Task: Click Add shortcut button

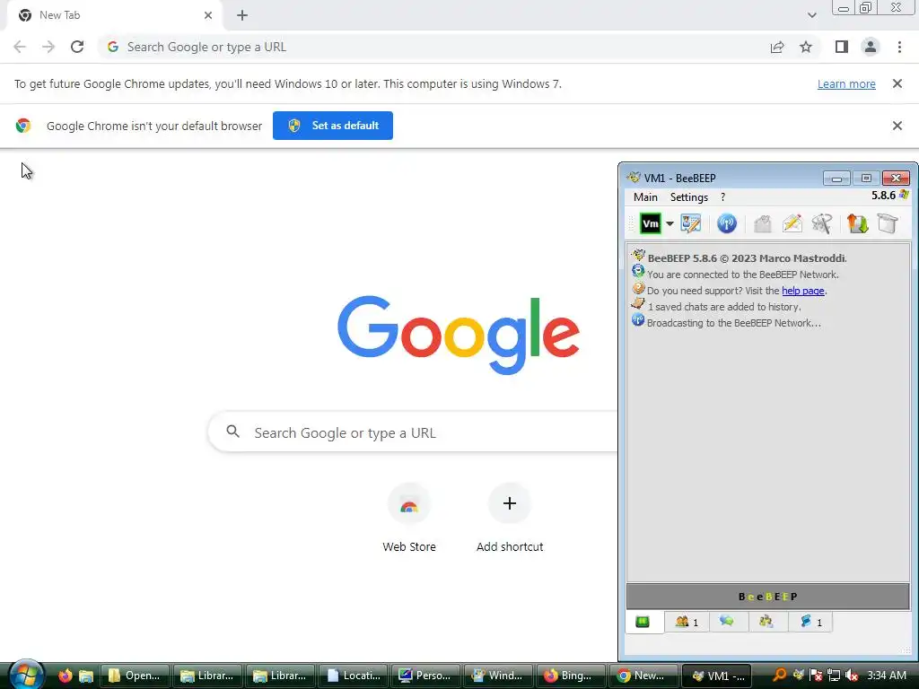Action: tap(510, 519)
